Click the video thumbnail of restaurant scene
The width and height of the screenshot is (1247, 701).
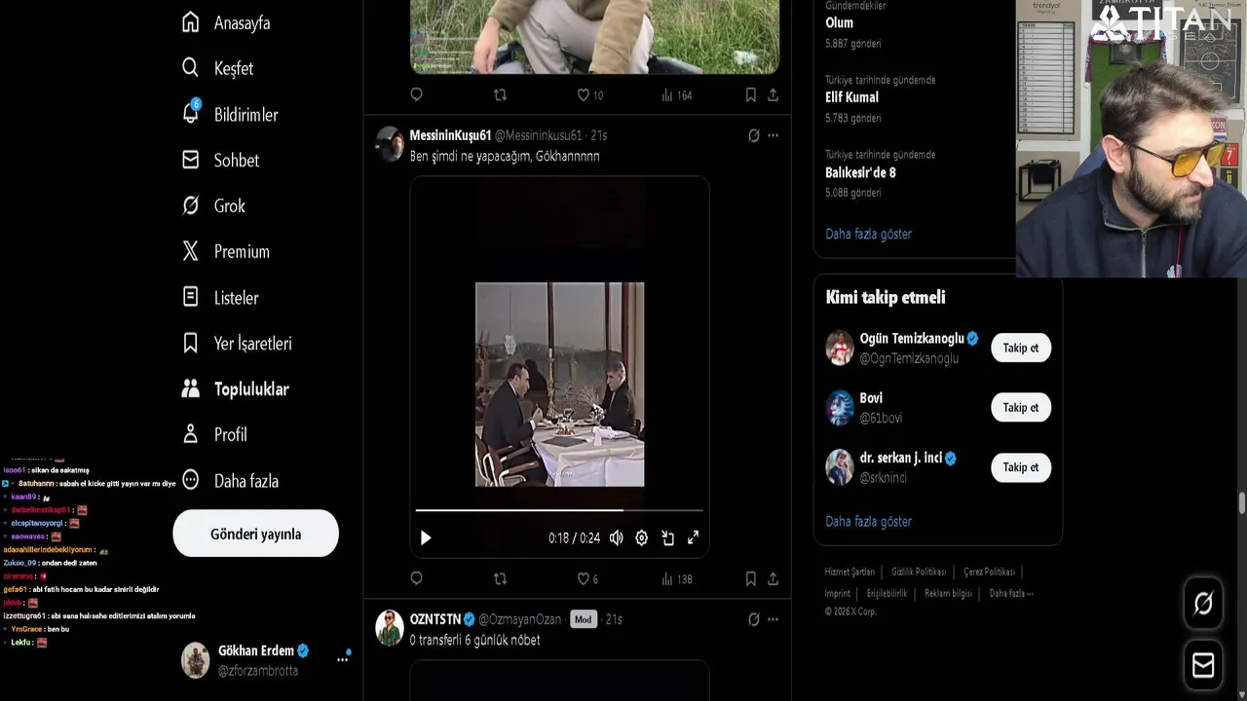[x=559, y=384]
